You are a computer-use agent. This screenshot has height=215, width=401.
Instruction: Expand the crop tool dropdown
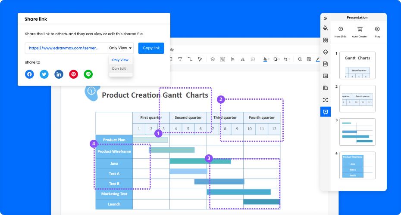point(290,59)
